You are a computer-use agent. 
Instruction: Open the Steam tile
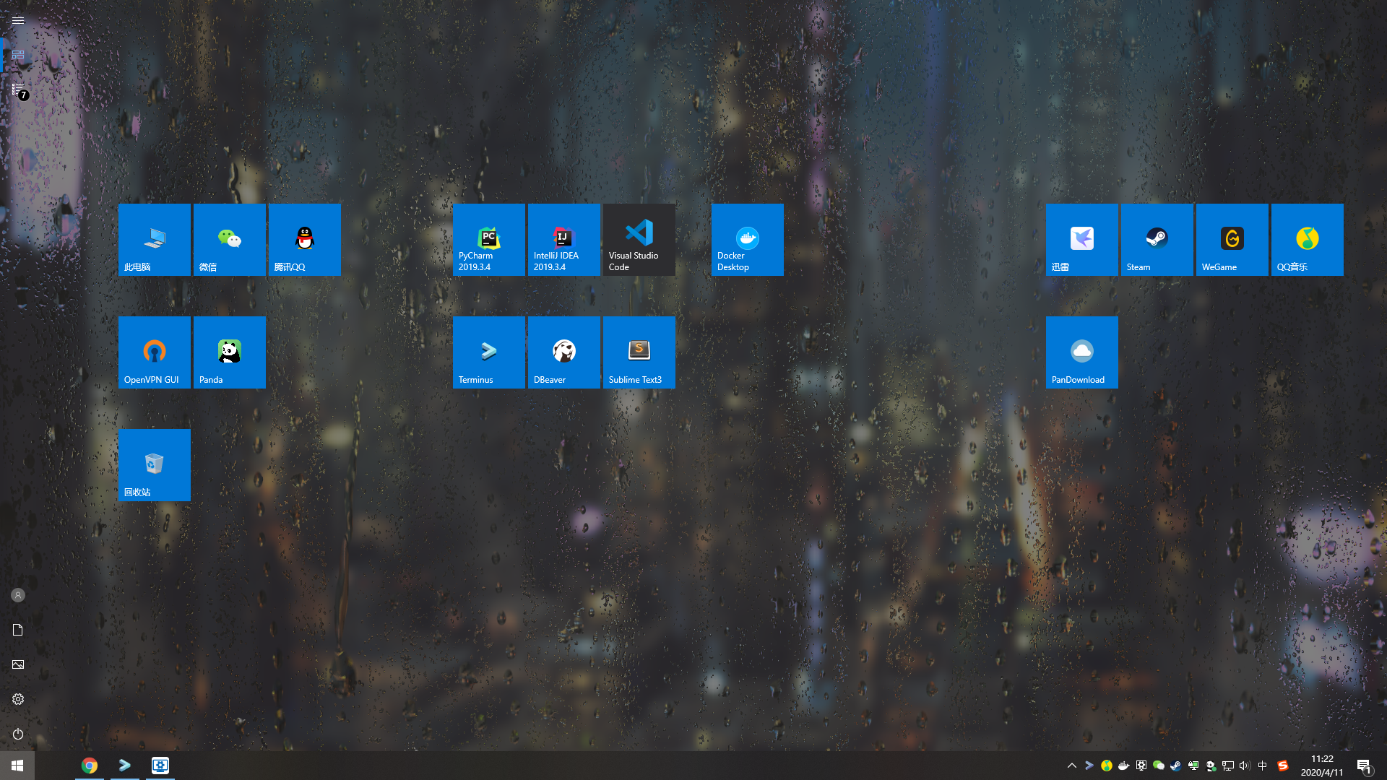pyautogui.click(x=1157, y=239)
